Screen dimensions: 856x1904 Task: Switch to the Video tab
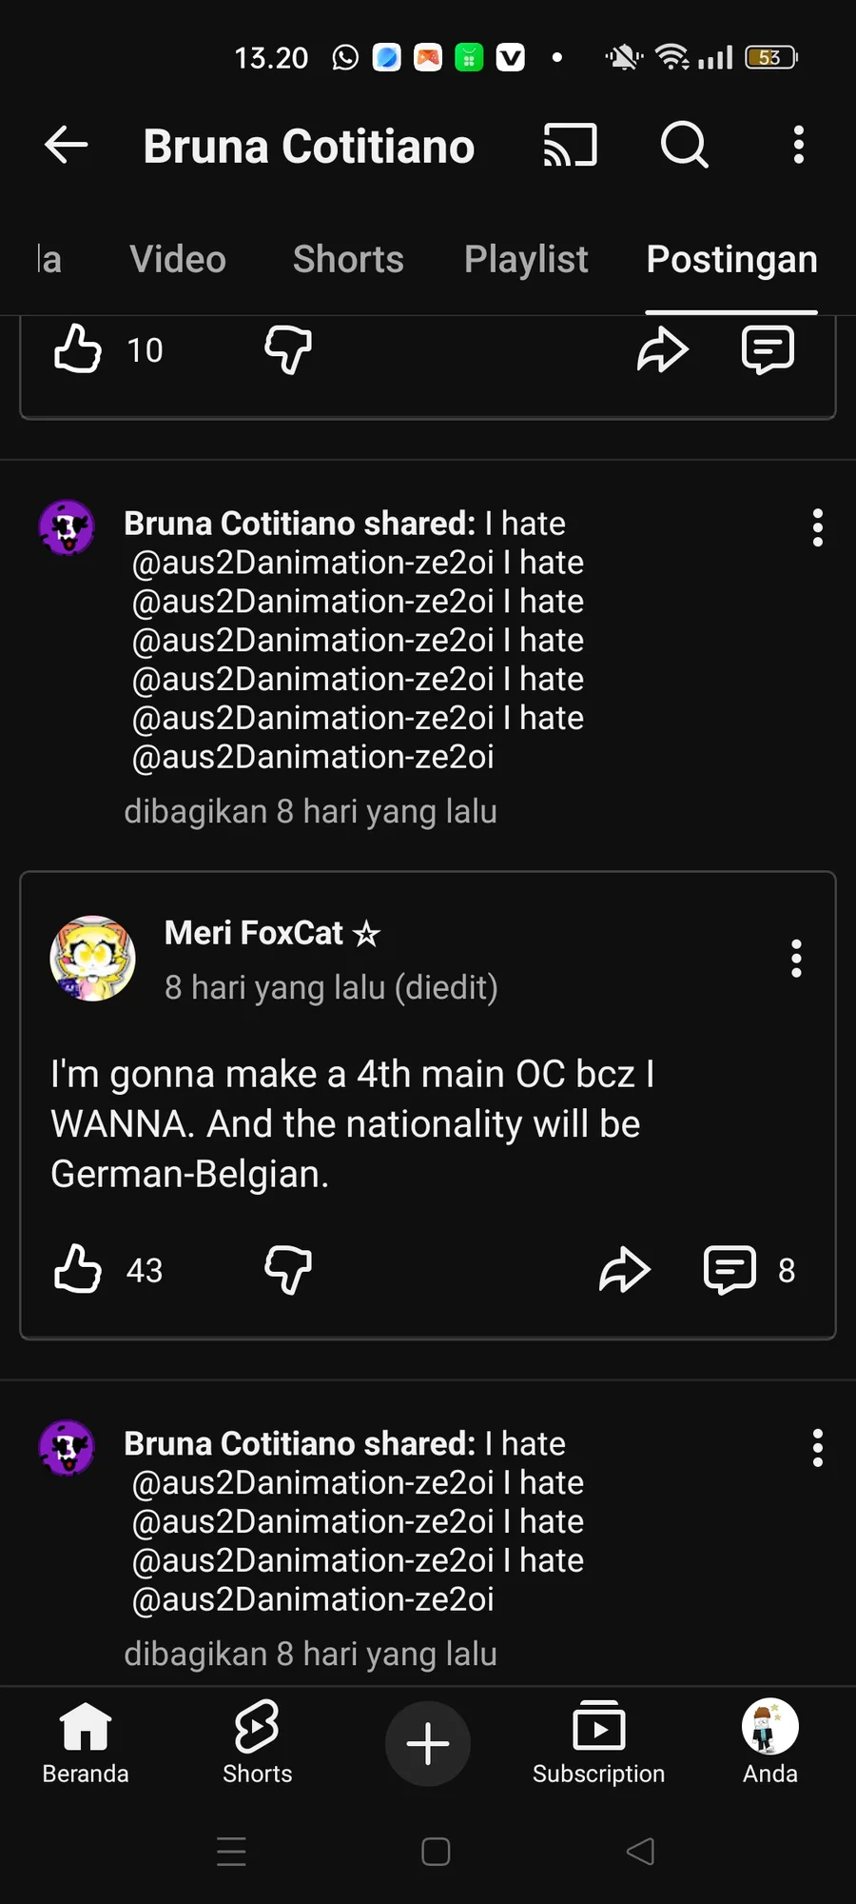pos(178,260)
